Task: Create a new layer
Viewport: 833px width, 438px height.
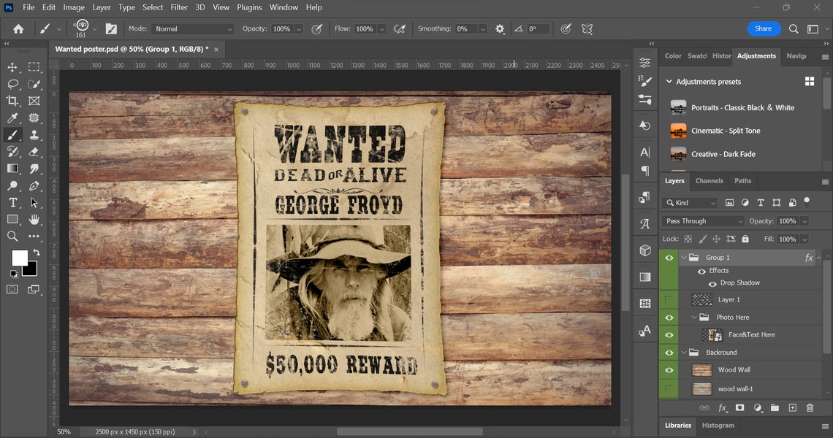Action: pos(792,408)
